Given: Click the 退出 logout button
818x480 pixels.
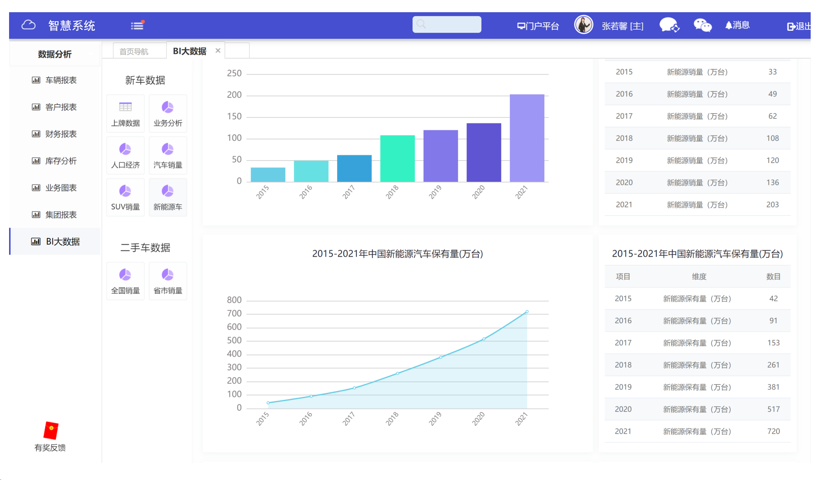Looking at the screenshot, I should (799, 26).
